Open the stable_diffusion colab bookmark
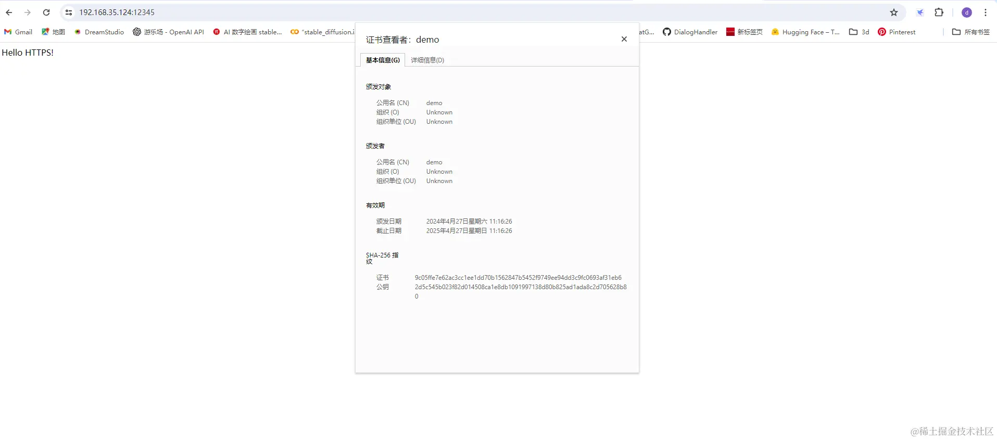Viewport: 997px width, 440px height. tap(323, 32)
